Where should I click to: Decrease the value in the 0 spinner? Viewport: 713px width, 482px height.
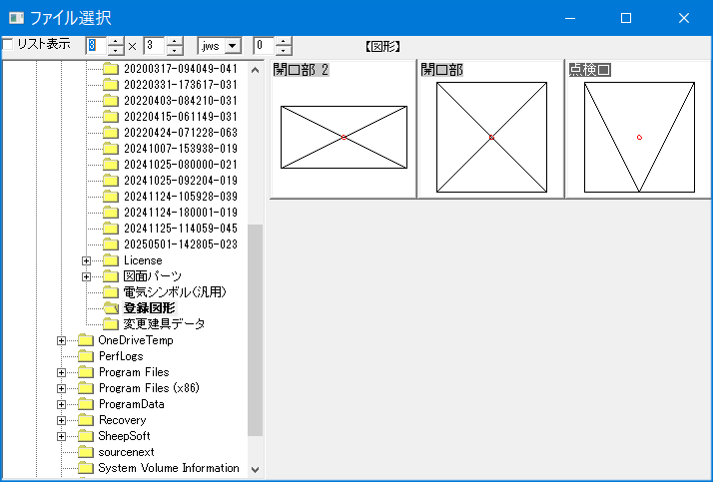(x=284, y=51)
